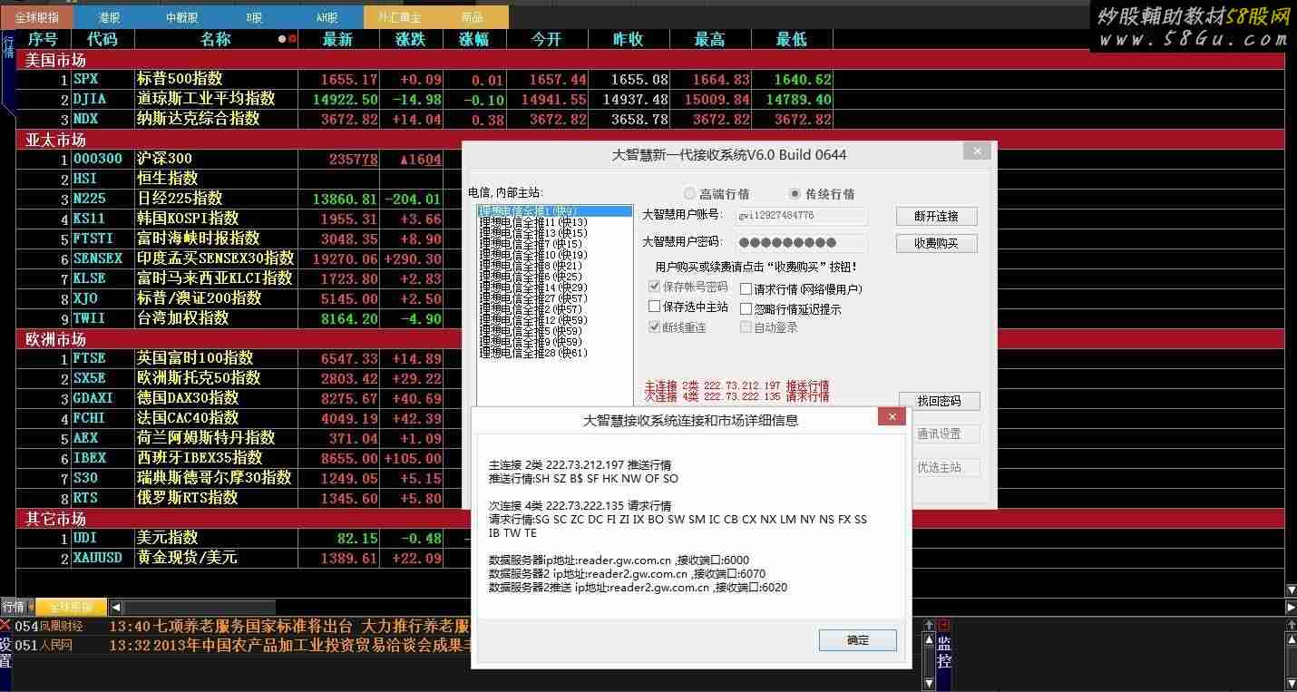Open the 设置 vertical label in news panel
This screenshot has height=692, width=1297.
point(6,653)
